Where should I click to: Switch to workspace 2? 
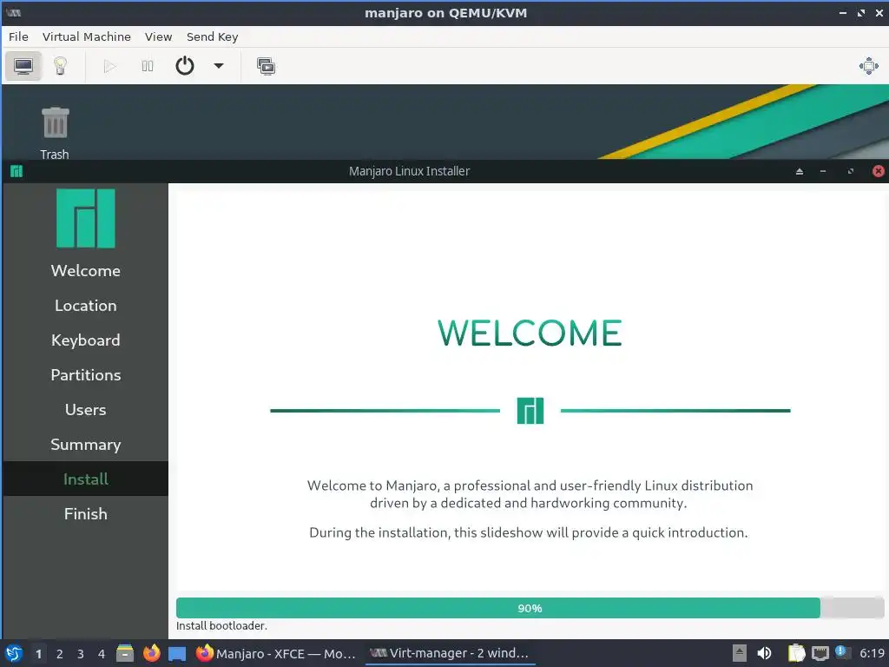point(60,654)
